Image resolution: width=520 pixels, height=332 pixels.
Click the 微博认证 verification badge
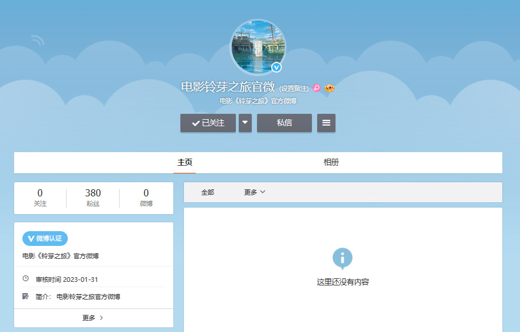click(45, 238)
